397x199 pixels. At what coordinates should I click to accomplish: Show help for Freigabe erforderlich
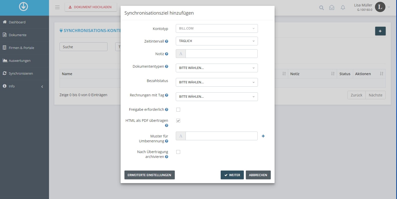[167, 110]
